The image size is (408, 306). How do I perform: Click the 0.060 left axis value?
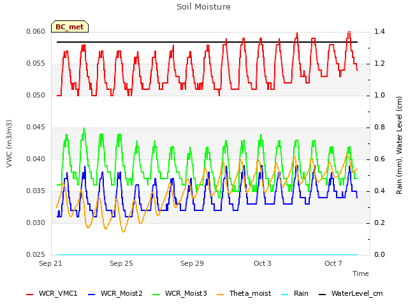coord(36,31)
